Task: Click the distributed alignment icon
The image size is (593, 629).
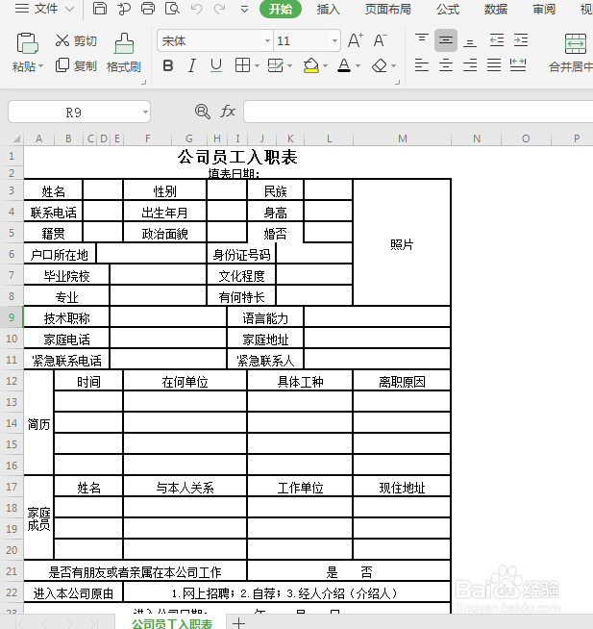Action: tap(518, 65)
